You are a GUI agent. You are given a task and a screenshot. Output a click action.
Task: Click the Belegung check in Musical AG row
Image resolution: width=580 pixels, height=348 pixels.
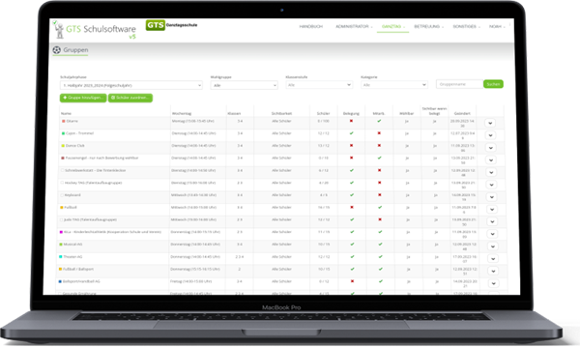coord(352,244)
